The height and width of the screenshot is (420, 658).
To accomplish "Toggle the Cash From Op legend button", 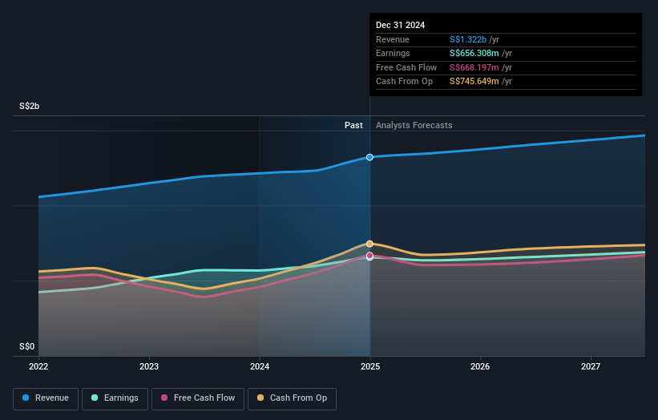I will click(292, 398).
